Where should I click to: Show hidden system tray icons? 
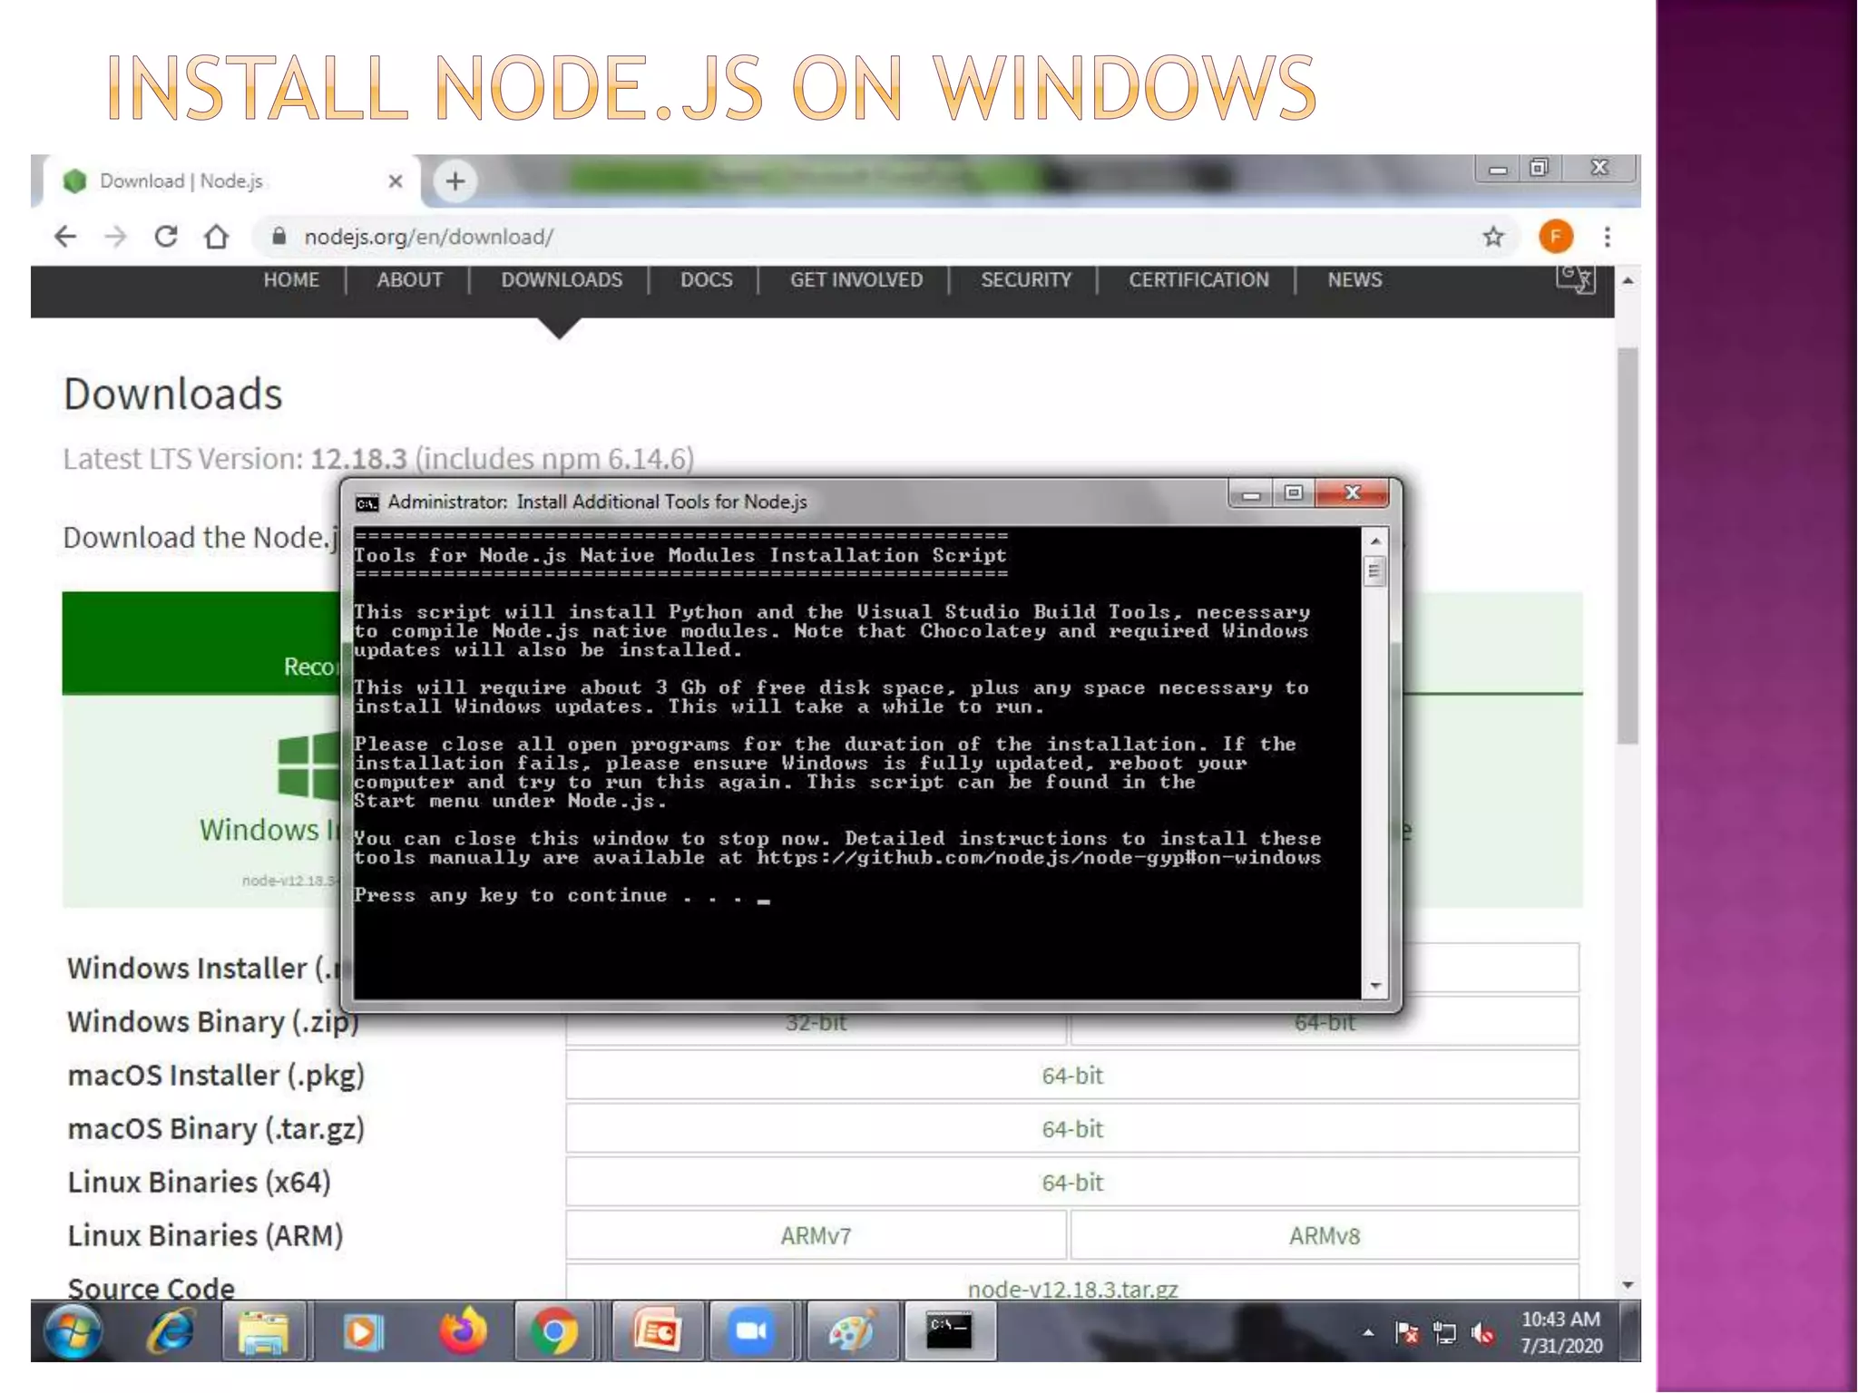pyautogui.click(x=1367, y=1332)
